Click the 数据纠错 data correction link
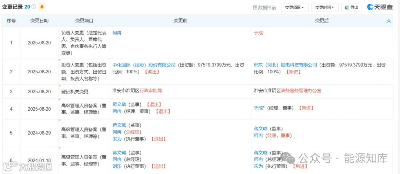This screenshot has height=174, width=400. (x=264, y=8)
